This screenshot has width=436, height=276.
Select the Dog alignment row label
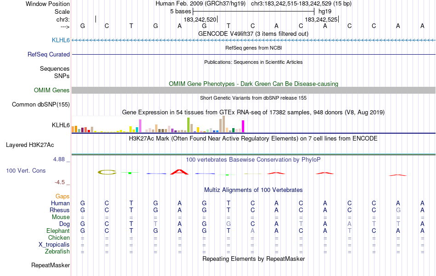(64, 224)
